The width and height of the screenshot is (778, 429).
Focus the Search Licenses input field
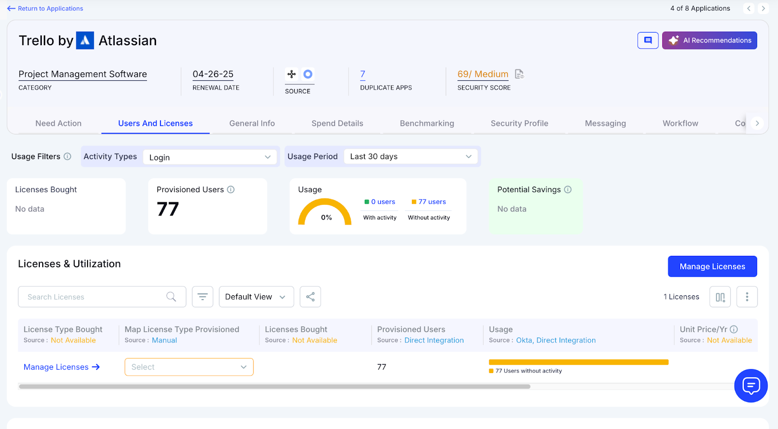(x=102, y=297)
